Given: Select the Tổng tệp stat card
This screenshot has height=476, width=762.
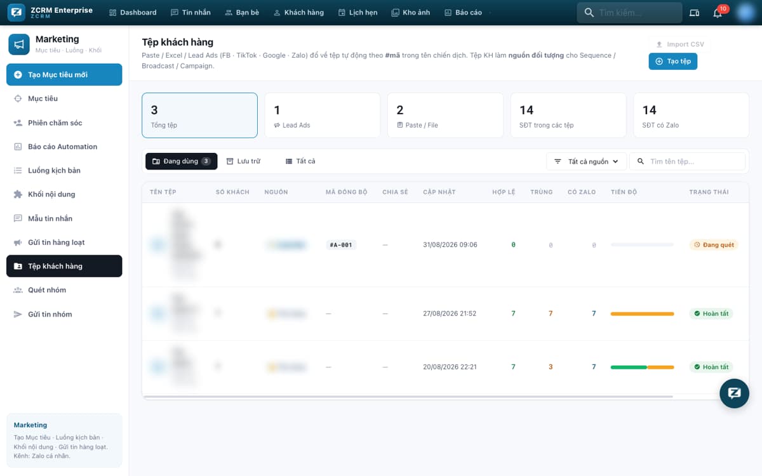Looking at the screenshot, I should [199, 116].
